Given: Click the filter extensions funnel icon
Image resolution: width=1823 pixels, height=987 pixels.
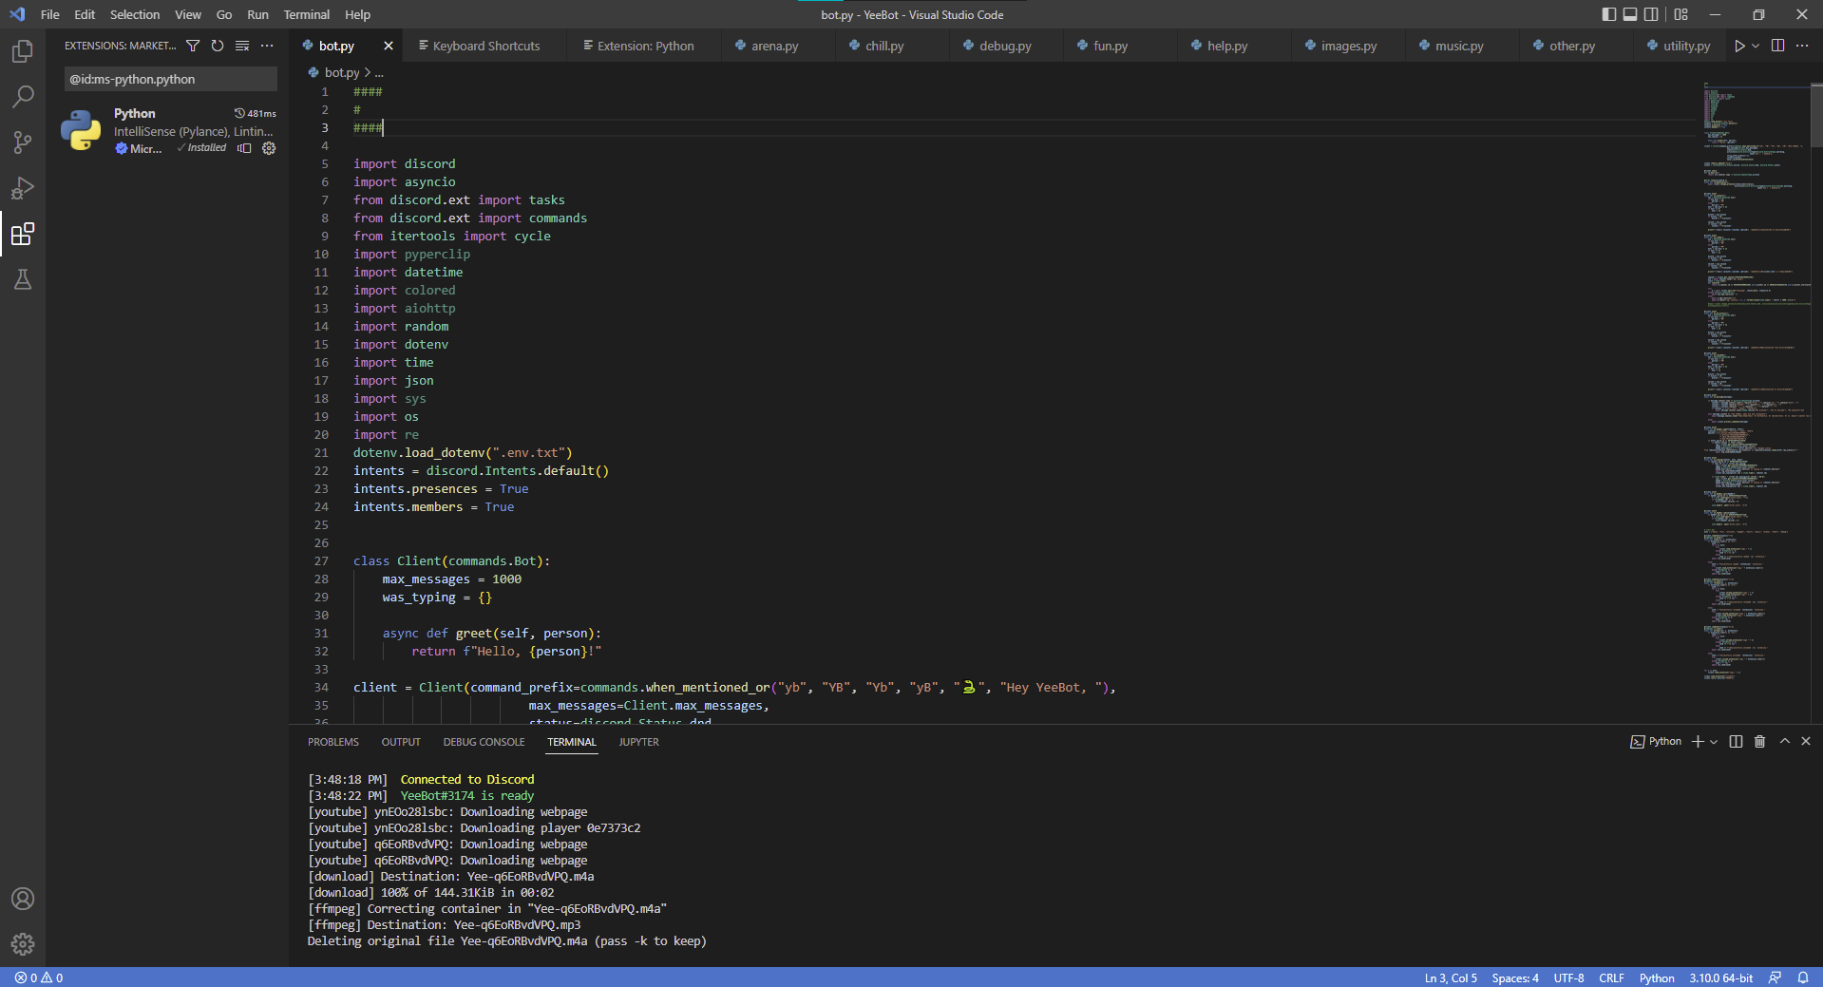Looking at the screenshot, I should pos(193,46).
